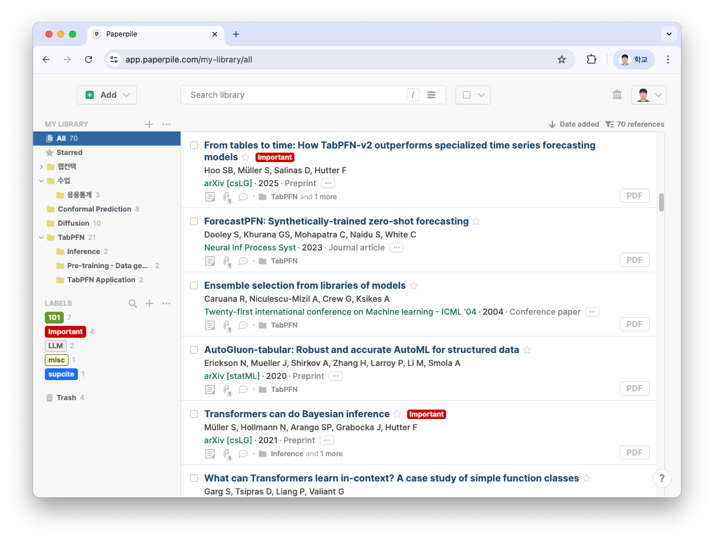Open AutoGluon-tabular paper title link

(x=362, y=350)
